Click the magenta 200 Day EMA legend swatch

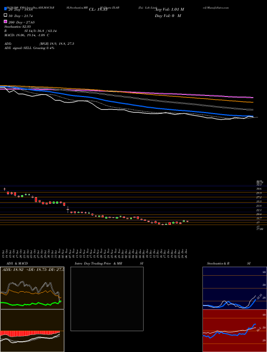5,21
